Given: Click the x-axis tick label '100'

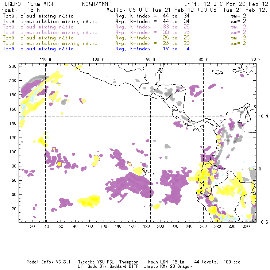Looking at the screenshot, I should tap(89, 227).
